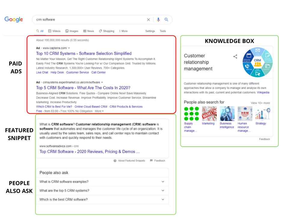
Task: Click the People also search for heading
Action: tap(204, 102)
